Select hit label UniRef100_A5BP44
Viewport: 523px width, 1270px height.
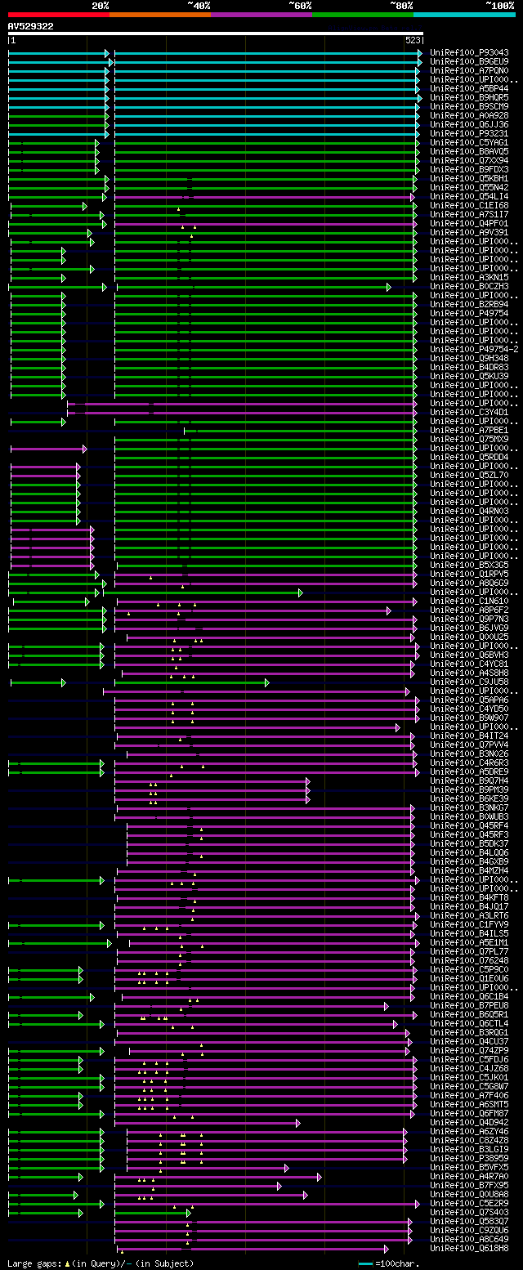469,88
